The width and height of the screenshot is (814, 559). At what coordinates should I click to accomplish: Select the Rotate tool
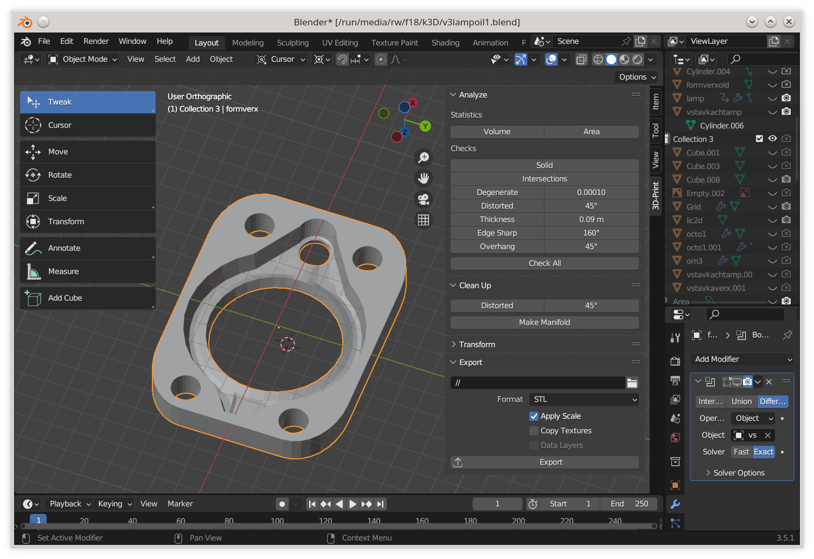click(x=60, y=175)
